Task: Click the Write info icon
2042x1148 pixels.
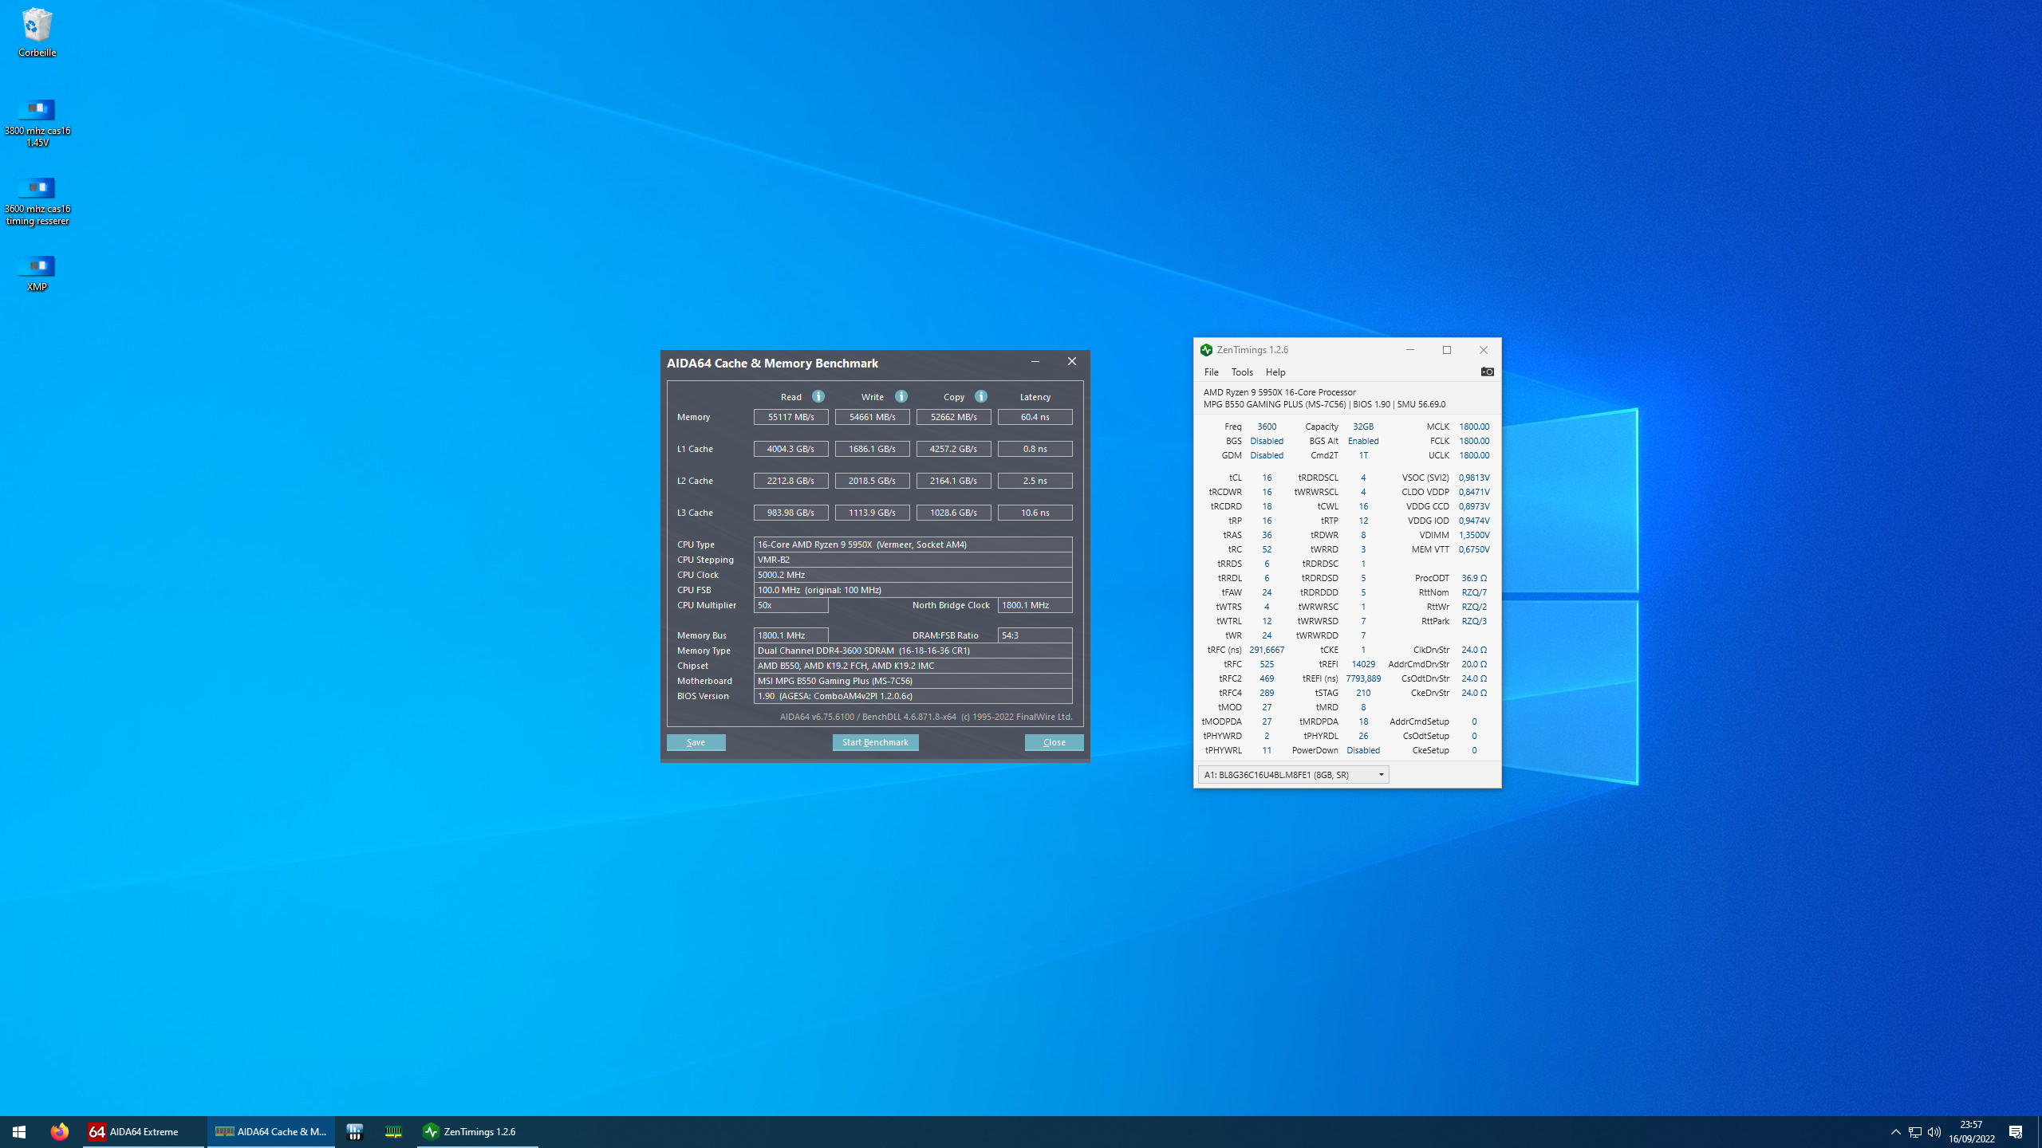Action: click(x=901, y=396)
